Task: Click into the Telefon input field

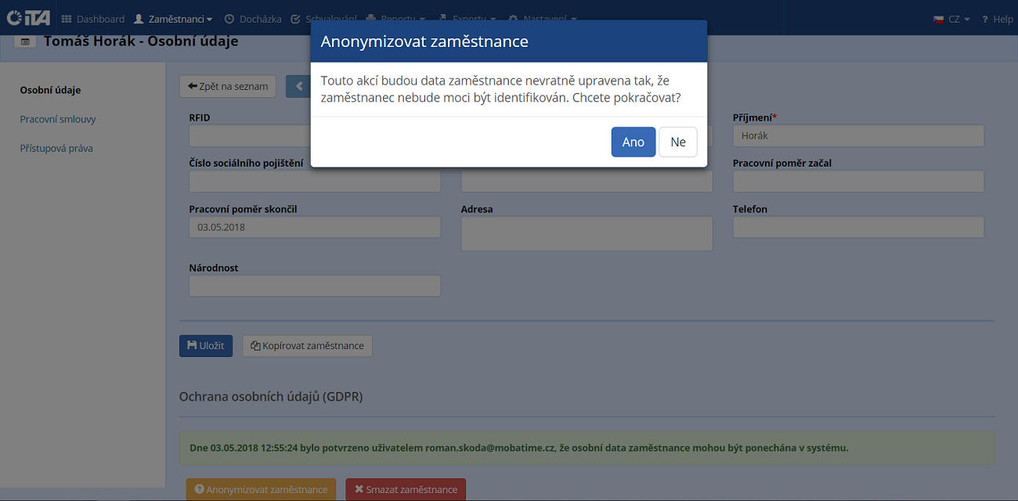Action: click(x=857, y=227)
